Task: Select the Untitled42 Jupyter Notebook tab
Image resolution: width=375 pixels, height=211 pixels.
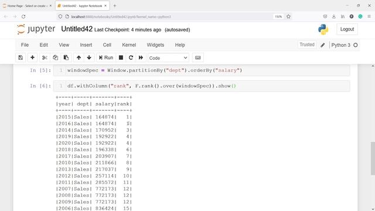Action: [82, 6]
